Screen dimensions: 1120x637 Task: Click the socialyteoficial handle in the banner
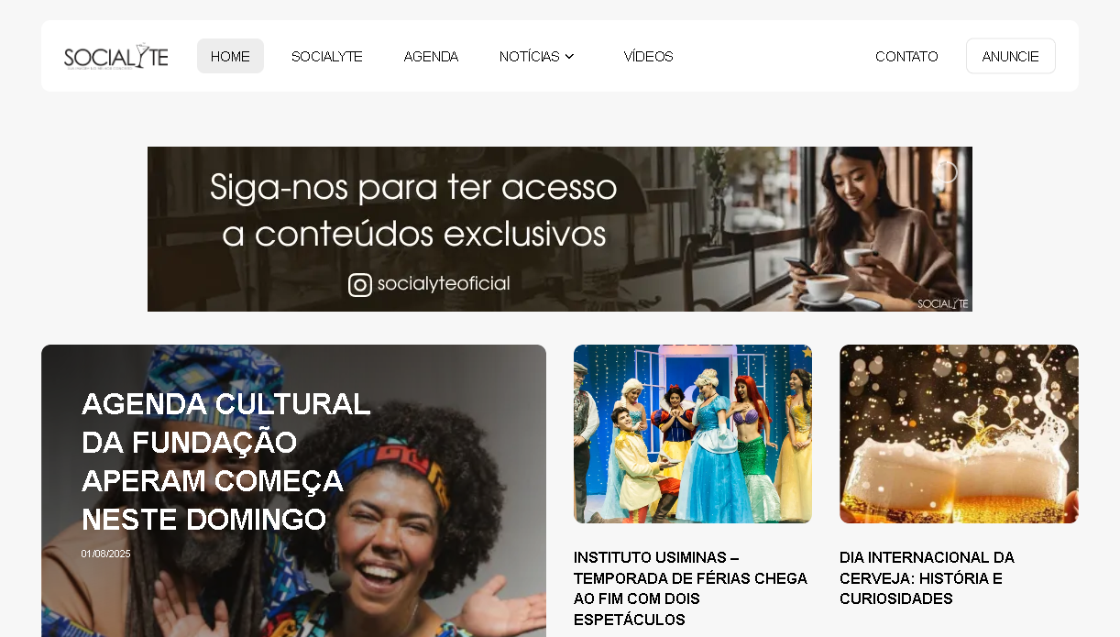(x=444, y=284)
